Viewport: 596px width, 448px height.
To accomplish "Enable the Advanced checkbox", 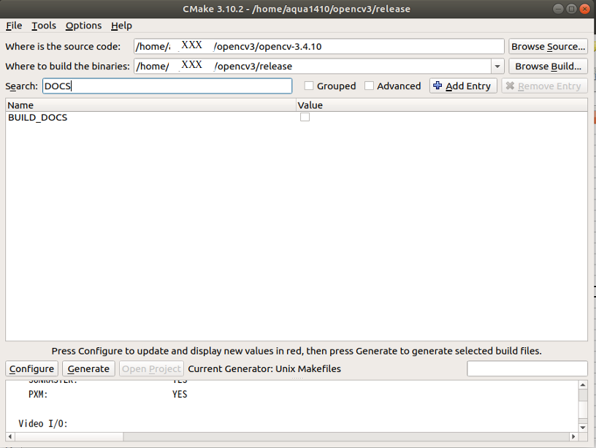I will coord(369,86).
